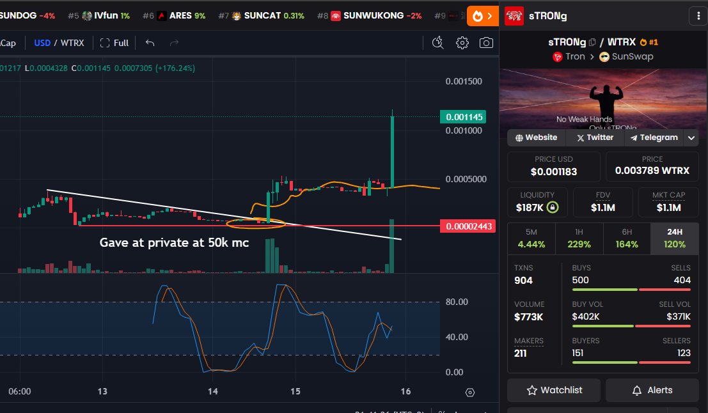708x413 pixels.
Task: Click the date label 15 on time axis
Action: (x=295, y=391)
